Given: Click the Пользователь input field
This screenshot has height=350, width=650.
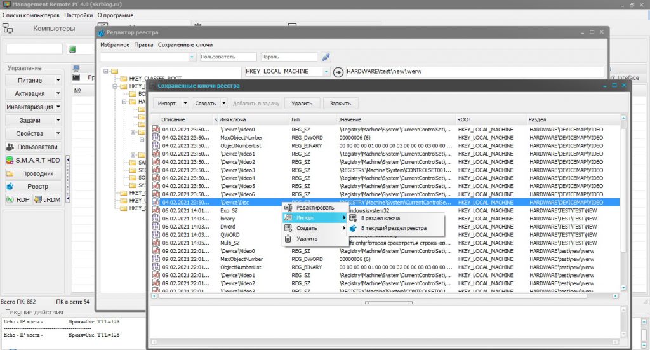Looking at the screenshot, I should coord(229,57).
